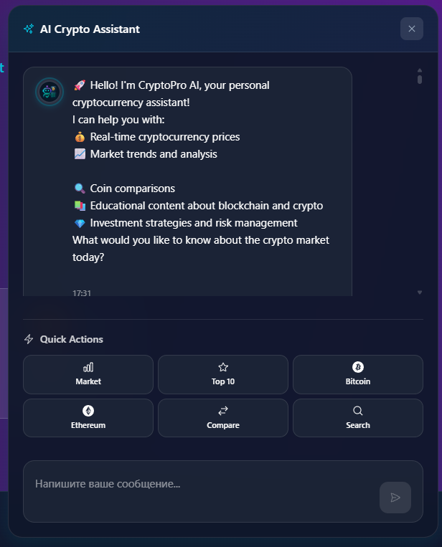Screen dimensions: 442x547
Task: Click the Market bar chart quick action
Action: click(x=88, y=374)
